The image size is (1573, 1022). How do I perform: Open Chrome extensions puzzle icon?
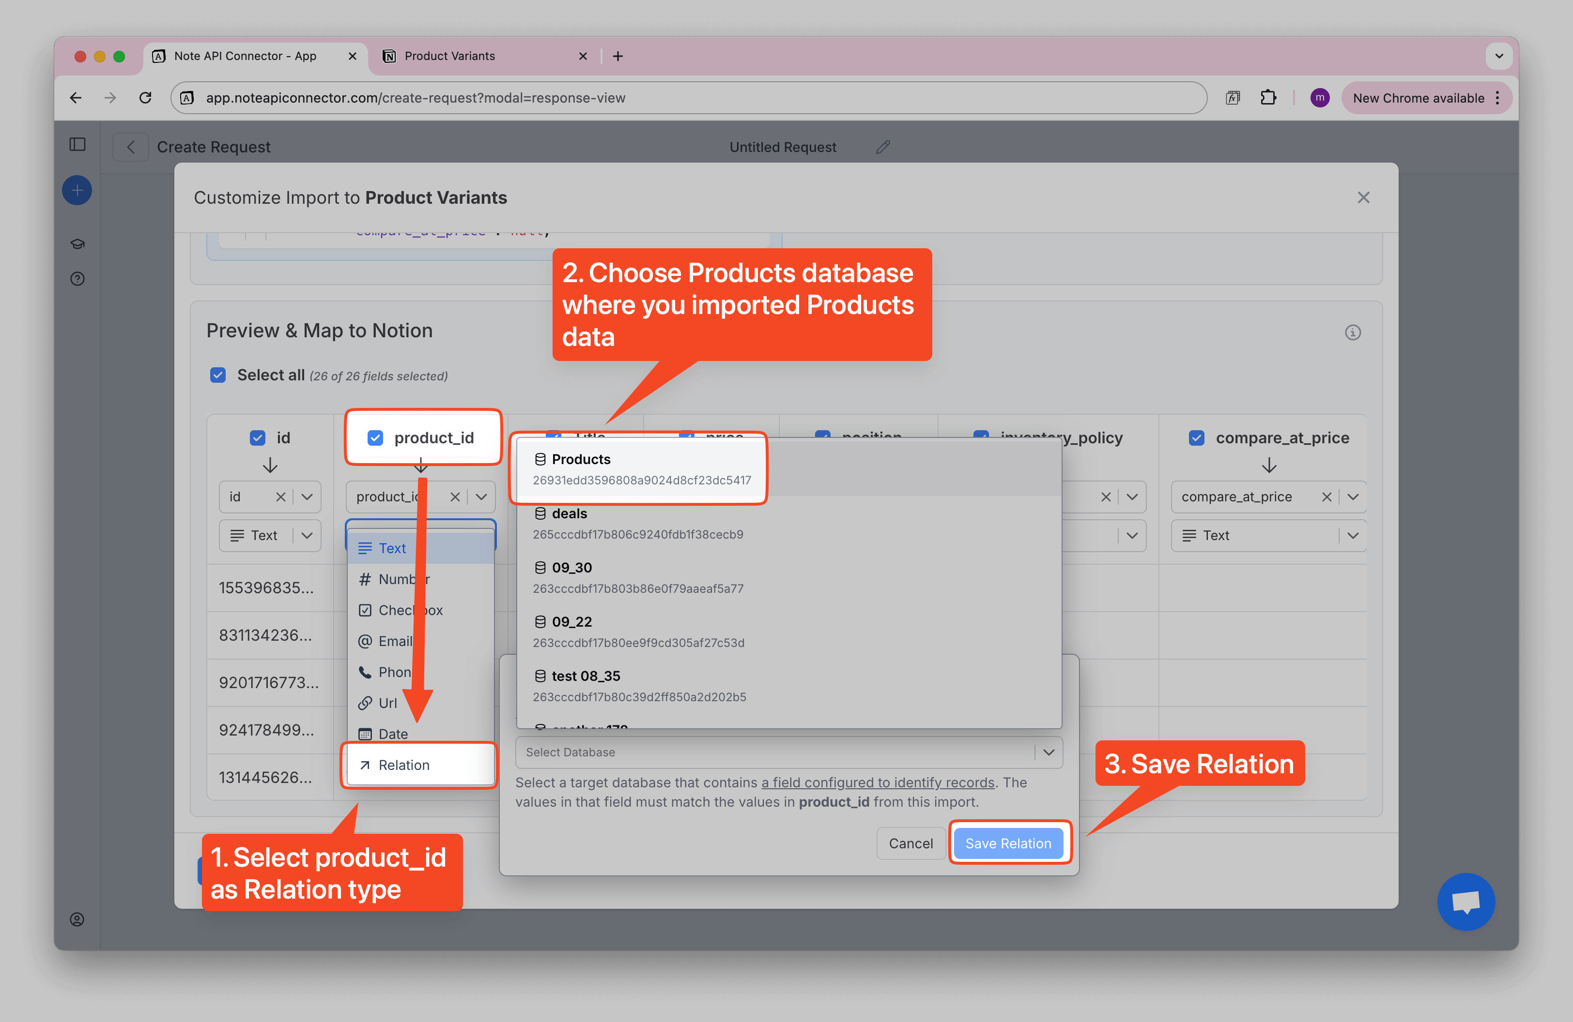[1268, 98]
